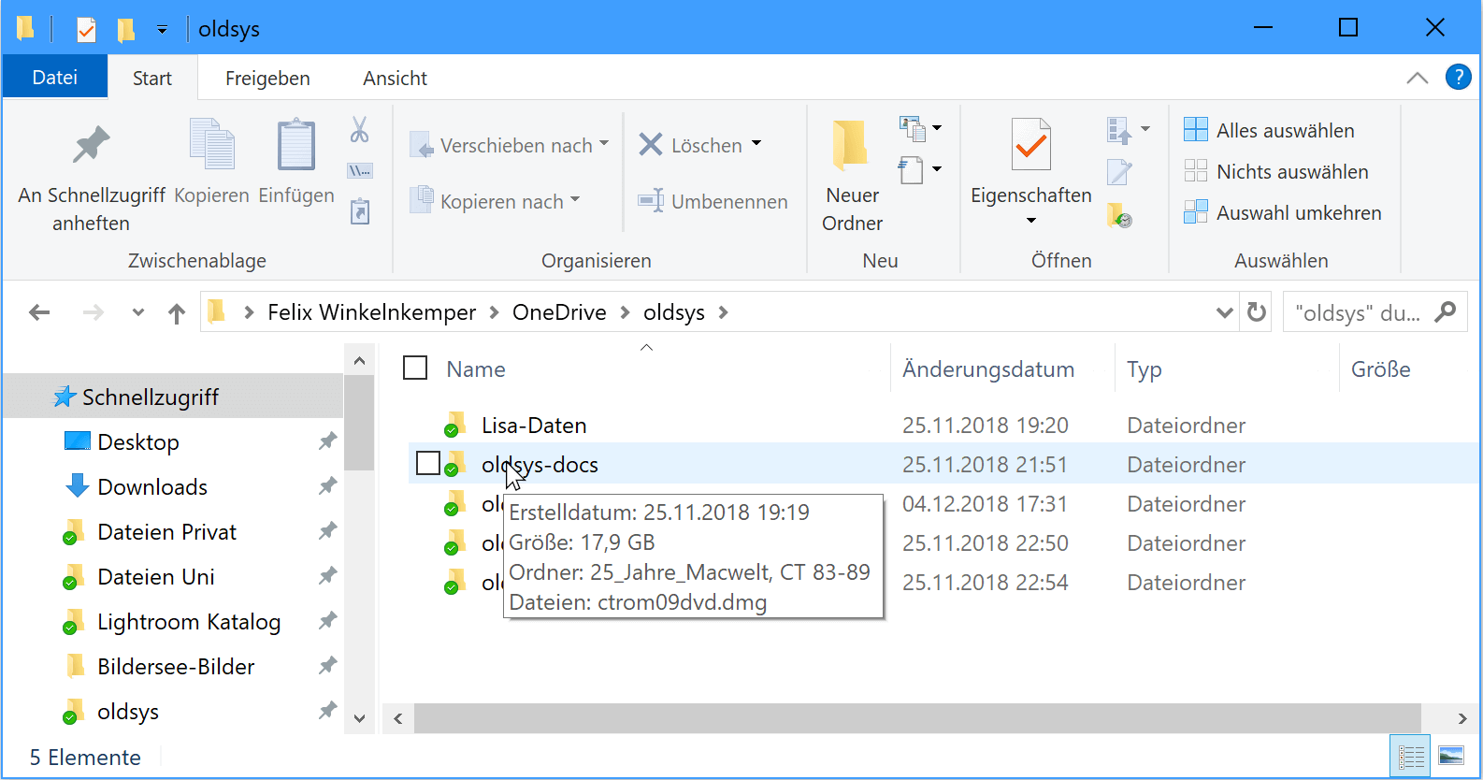
Task: Pin to Schnellzugriff using the pin icon
Action: point(92,144)
